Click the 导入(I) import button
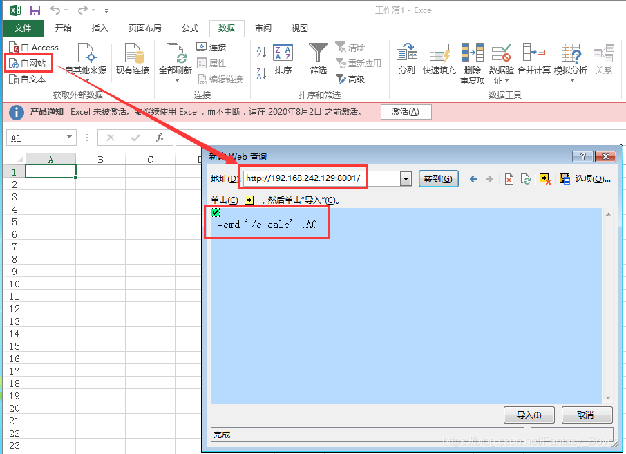This screenshot has width=626, height=454. click(x=529, y=415)
